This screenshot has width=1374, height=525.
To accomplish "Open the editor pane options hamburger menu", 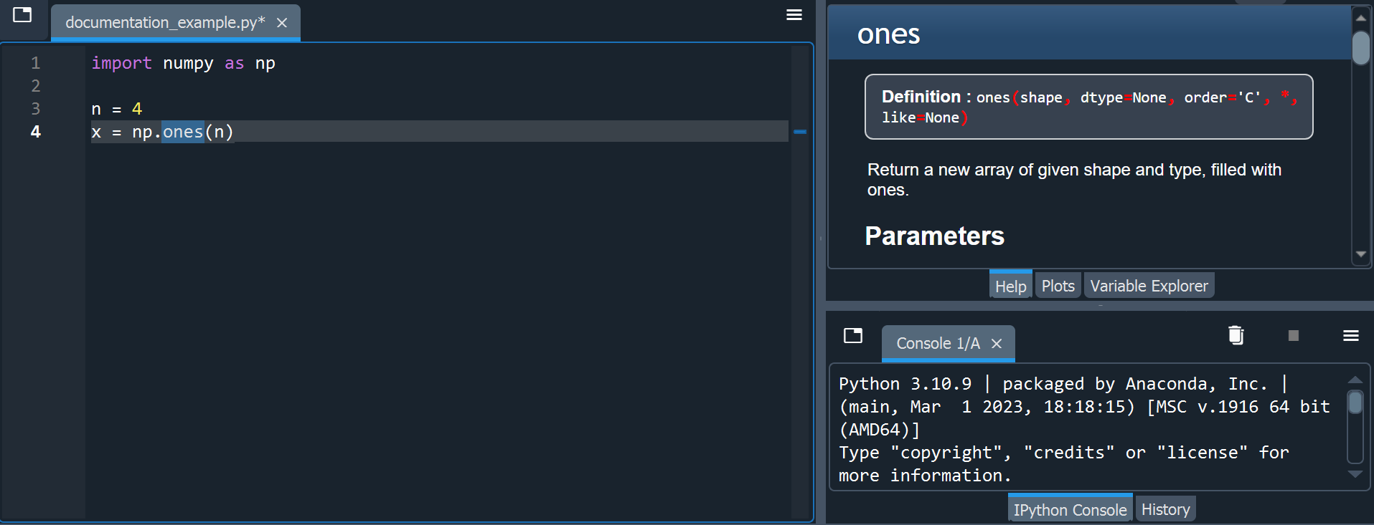I will tap(794, 14).
